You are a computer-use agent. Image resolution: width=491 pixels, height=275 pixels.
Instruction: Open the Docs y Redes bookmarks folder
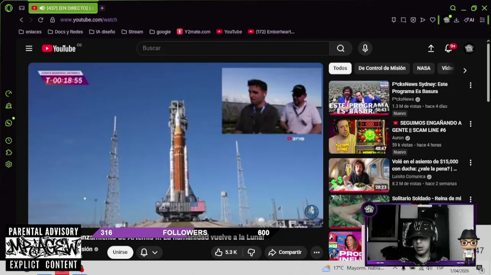pos(65,32)
